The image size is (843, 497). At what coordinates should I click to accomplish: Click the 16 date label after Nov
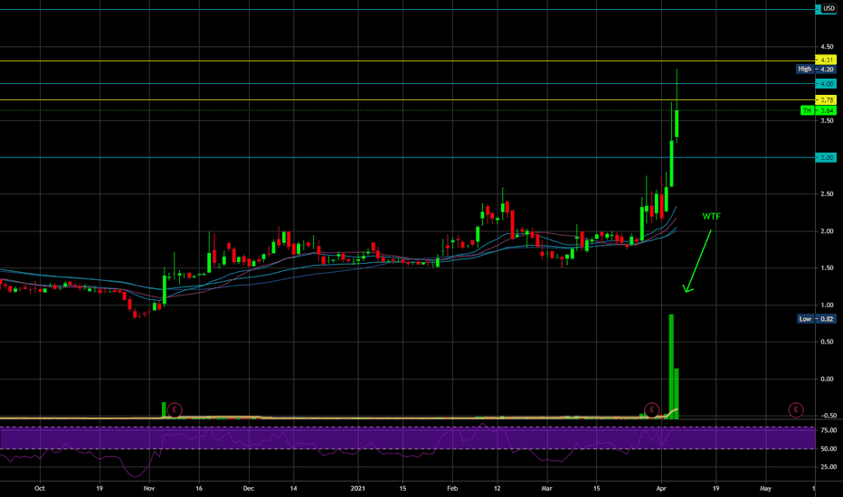pos(199,488)
